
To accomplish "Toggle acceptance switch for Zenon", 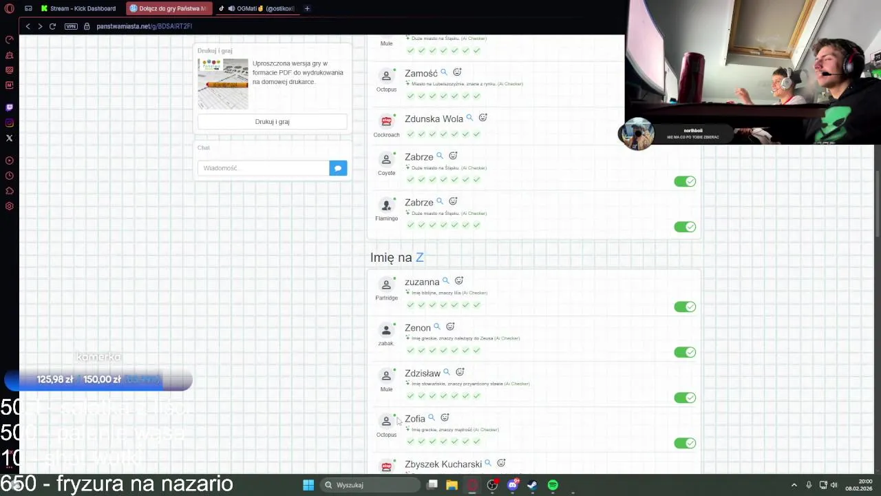I will (685, 352).
